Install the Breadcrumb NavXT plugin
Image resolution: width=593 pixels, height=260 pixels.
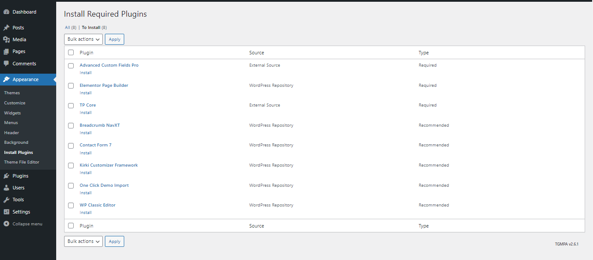pyautogui.click(x=86, y=133)
